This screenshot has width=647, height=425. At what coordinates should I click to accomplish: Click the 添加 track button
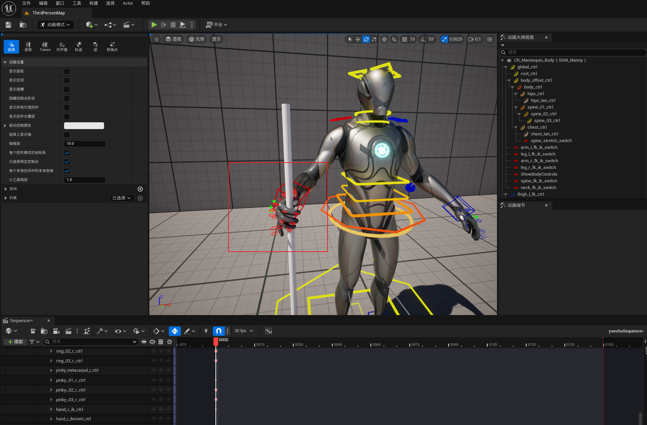click(x=15, y=342)
